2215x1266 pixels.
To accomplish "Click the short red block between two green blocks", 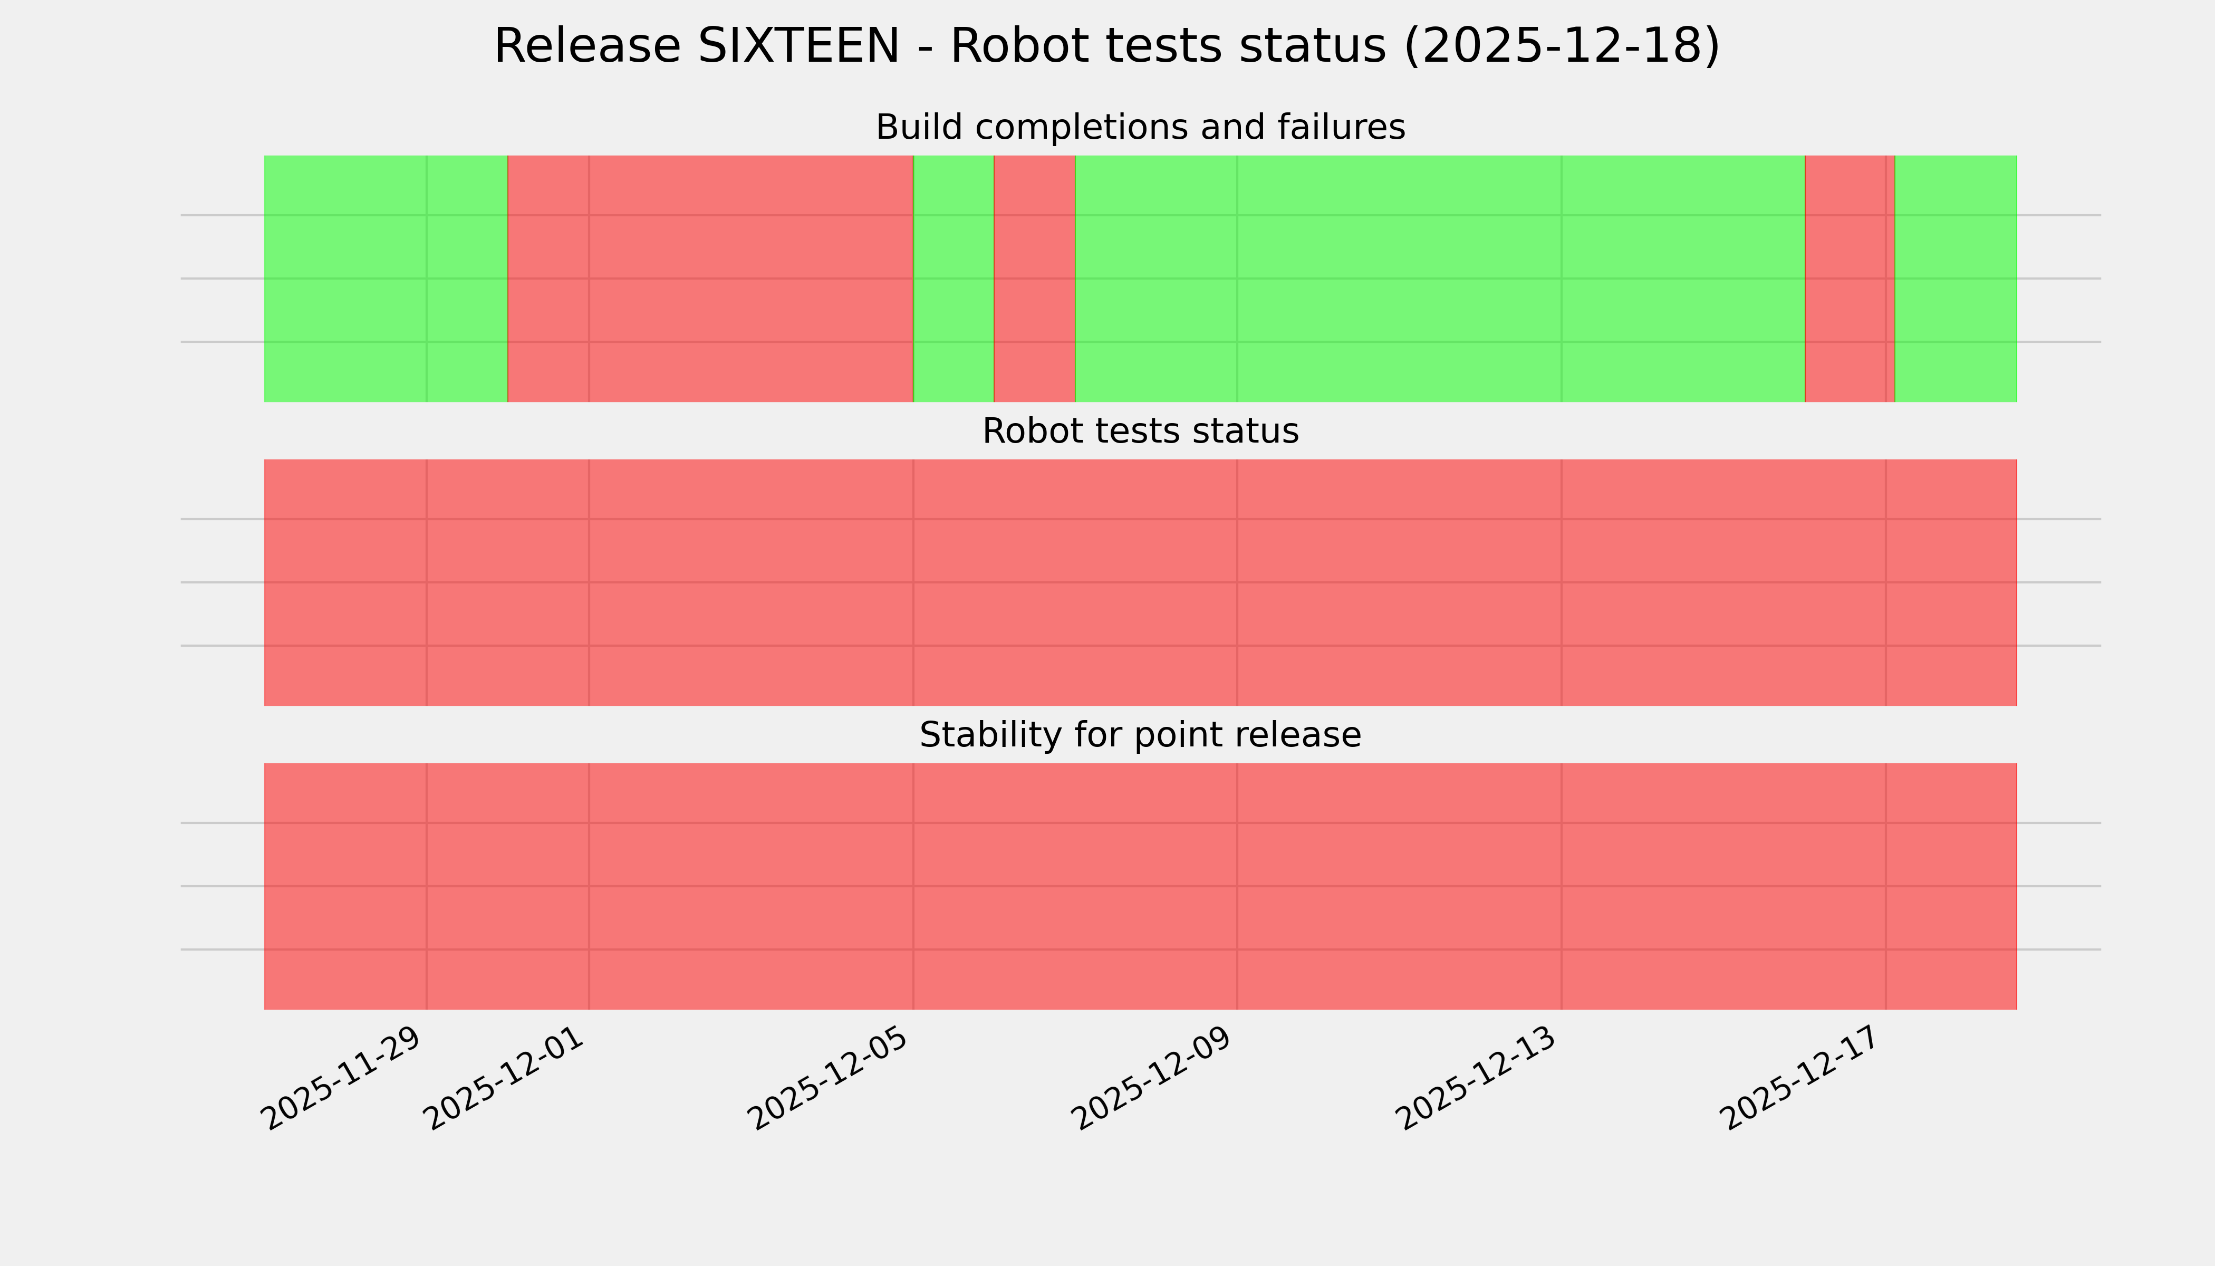I will click(x=1035, y=278).
